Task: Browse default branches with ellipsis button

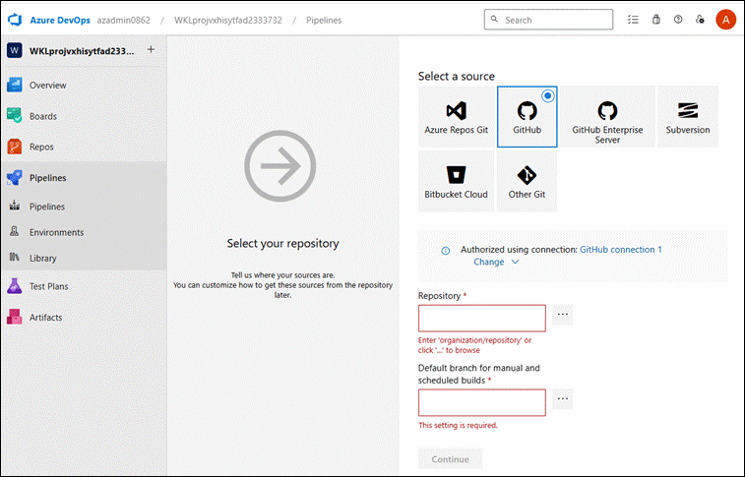Action: pos(563,399)
